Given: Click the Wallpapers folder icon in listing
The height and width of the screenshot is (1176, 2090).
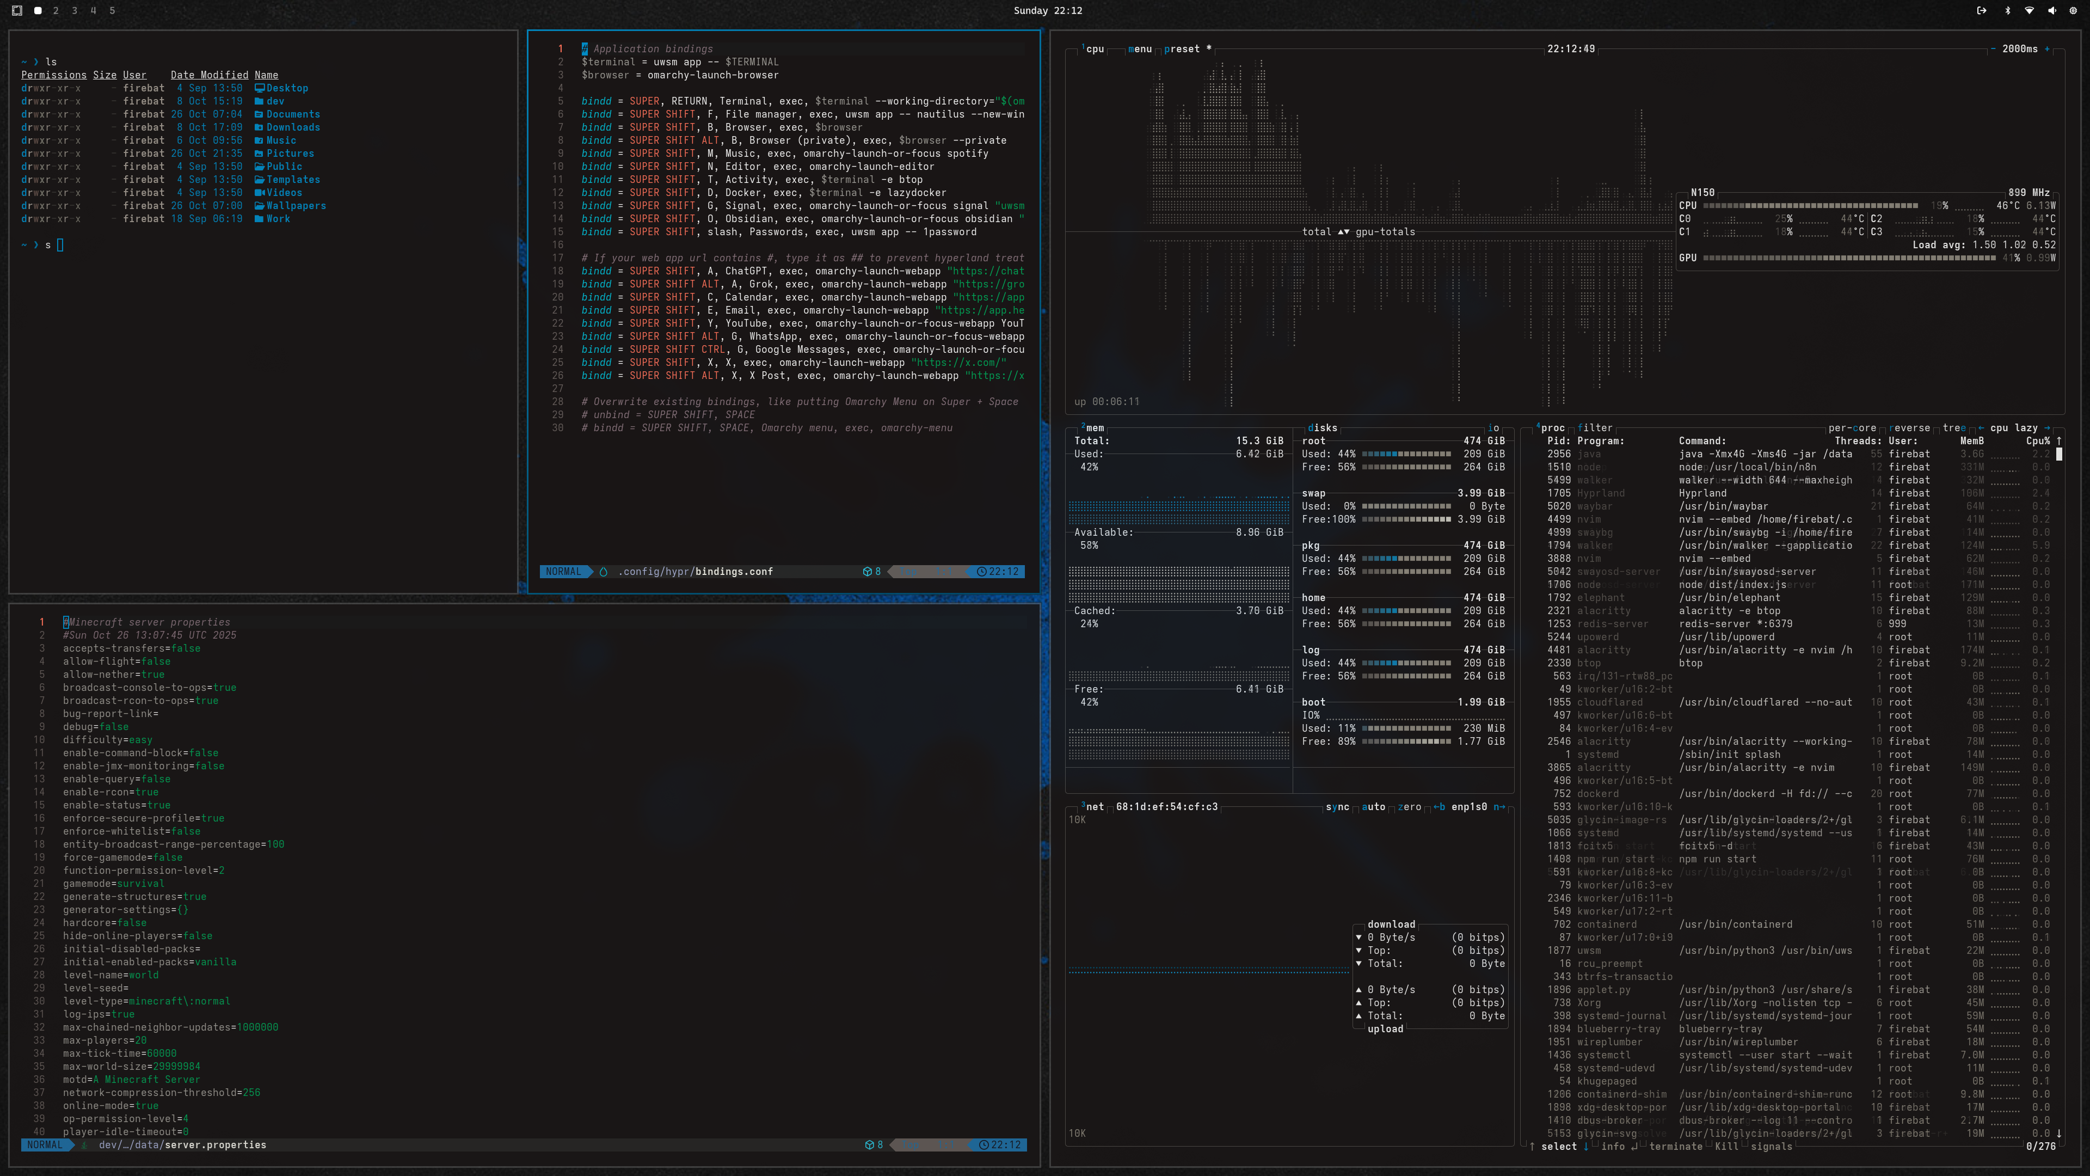Looking at the screenshot, I should point(260,205).
